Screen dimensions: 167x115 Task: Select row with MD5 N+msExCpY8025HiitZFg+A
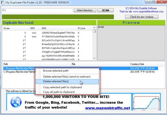pos(48,44)
